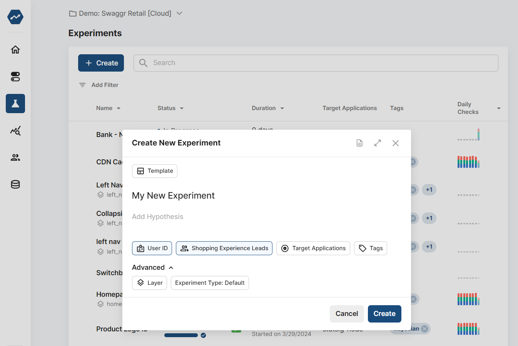The width and height of the screenshot is (518, 346).
Task: Toggle the Shopping Experience Leads assignment
Action: click(224, 248)
